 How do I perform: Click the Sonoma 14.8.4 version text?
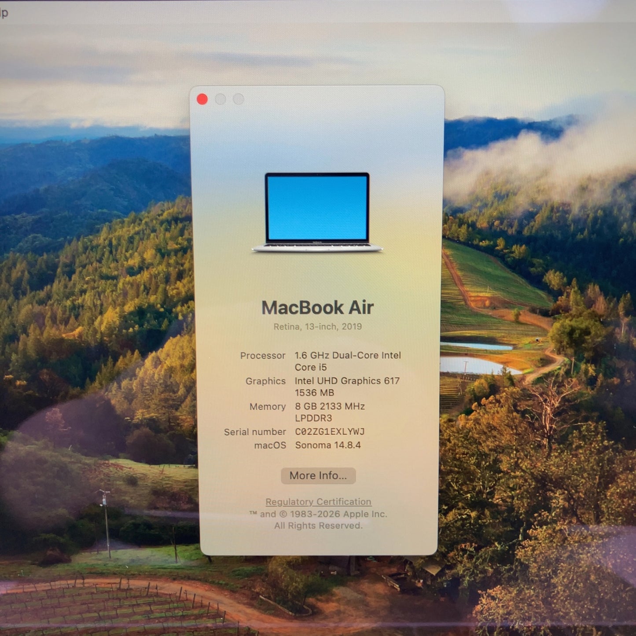(x=328, y=445)
